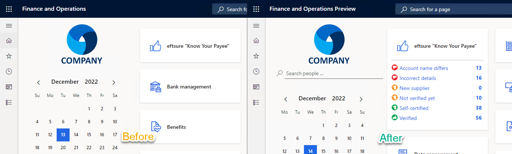This screenshot has height=154, width=512.
Task: Click orange icon beside Not verified yet
Action: point(395,98)
